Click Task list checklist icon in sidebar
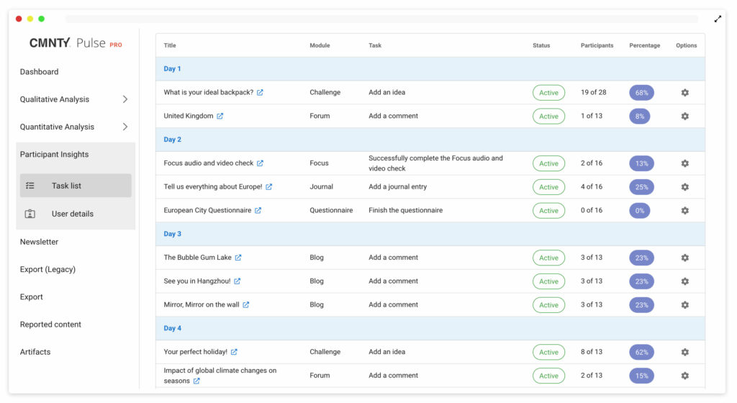 (x=30, y=186)
